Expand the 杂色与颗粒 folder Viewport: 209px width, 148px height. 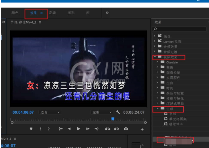[157, 93]
